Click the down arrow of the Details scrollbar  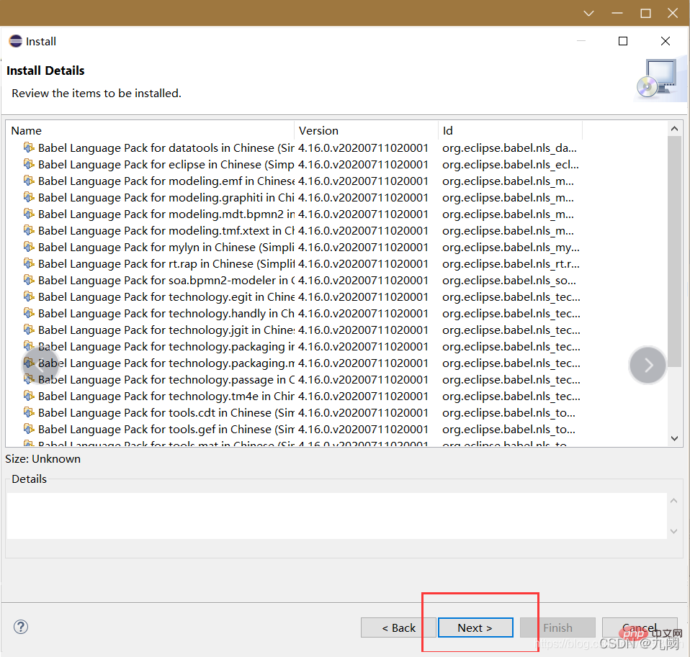point(673,531)
